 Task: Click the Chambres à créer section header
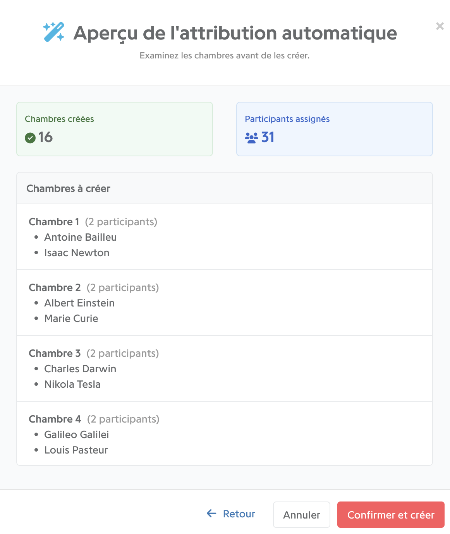[x=225, y=188]
